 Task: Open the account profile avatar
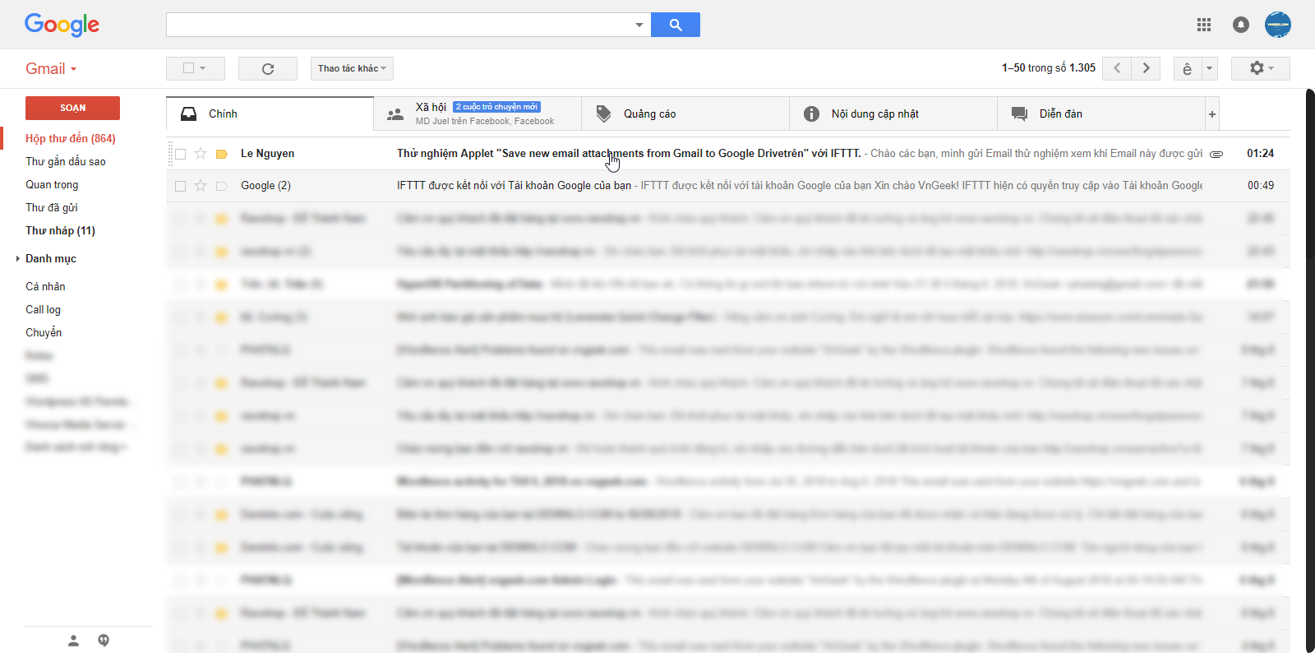[x=1278, y=25]
